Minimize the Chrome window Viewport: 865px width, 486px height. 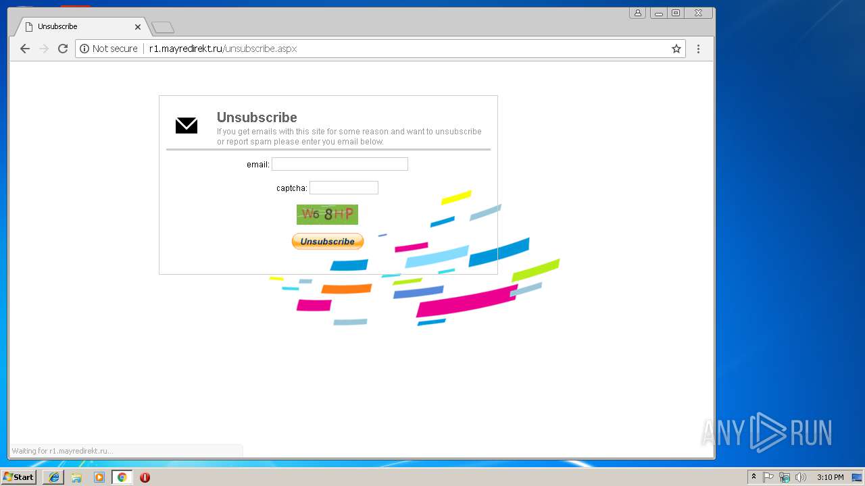(x=659, y=13)
